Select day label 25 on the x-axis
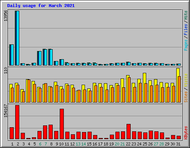Viewport: 190px width, 148px height. [x=145, y=144]
